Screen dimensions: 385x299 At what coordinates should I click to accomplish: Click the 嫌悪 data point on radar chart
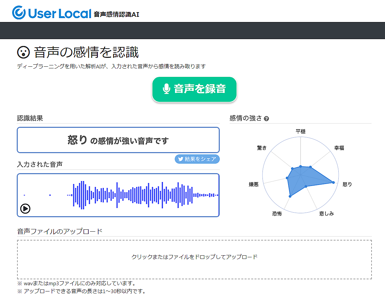(x=287, y=178)
